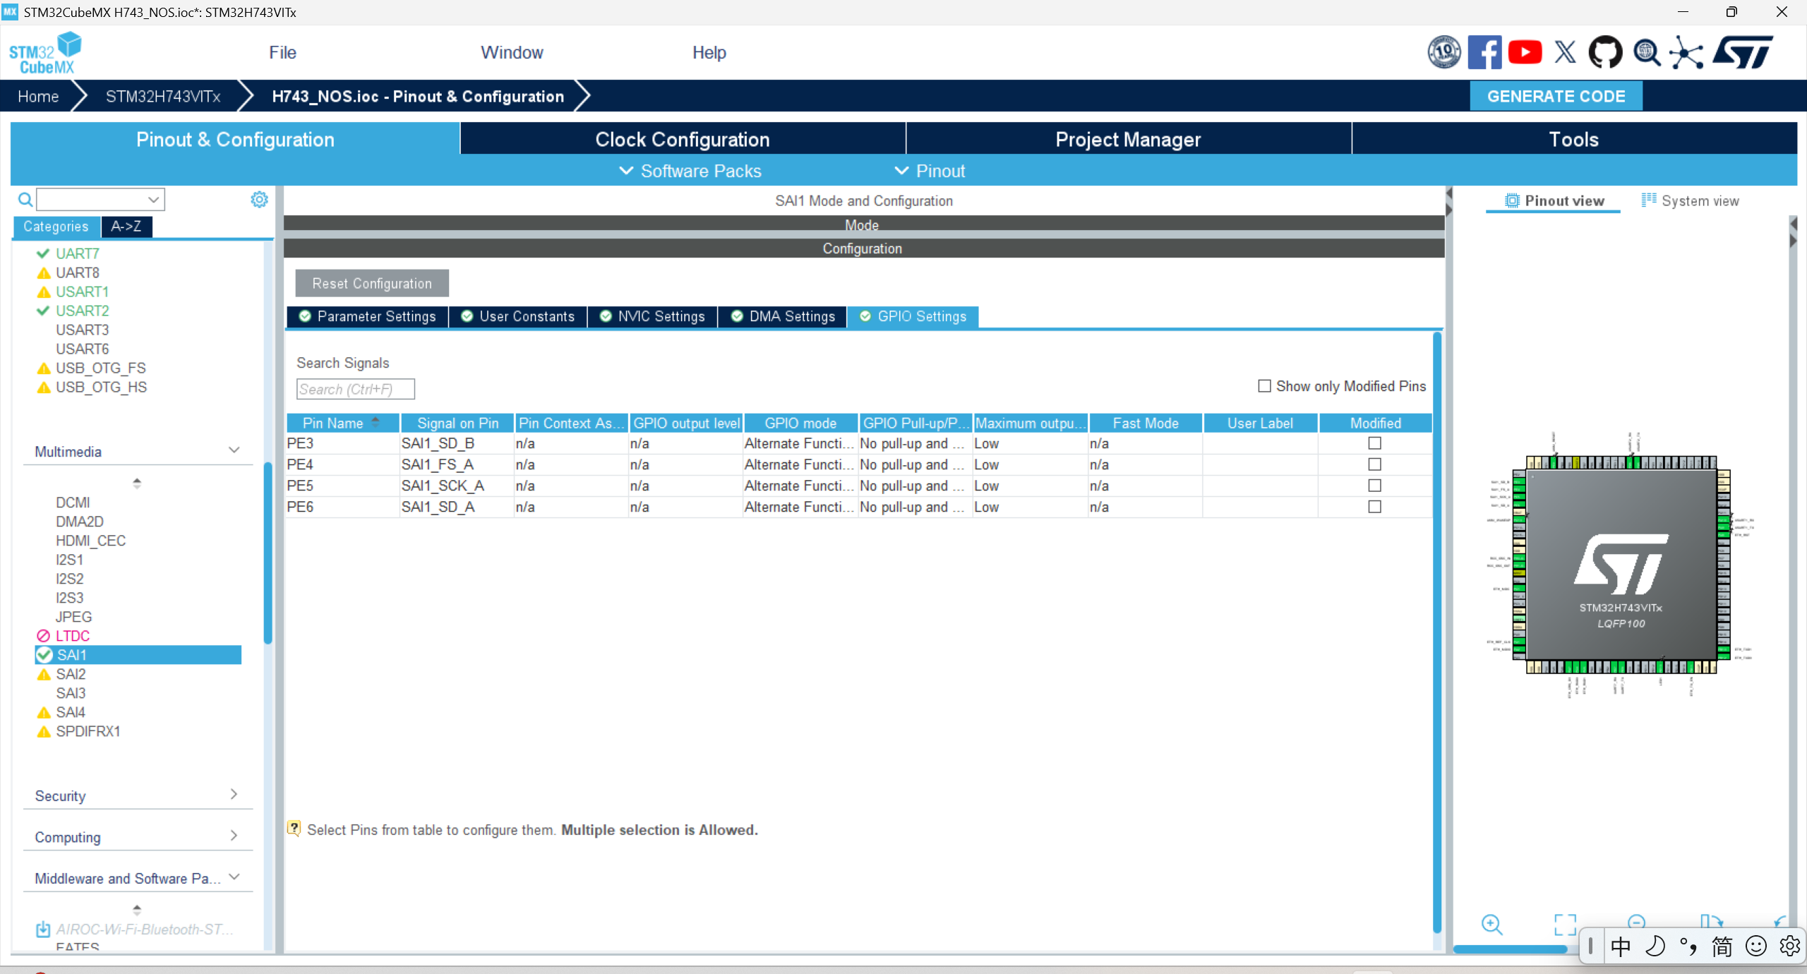Open the category settings gear icon
This screenshot has height=974, width=1807.
pyautogui.click(x=259, y=200)
